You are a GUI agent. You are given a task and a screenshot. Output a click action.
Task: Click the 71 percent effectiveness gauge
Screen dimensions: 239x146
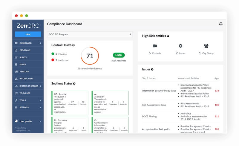(90, 56)
